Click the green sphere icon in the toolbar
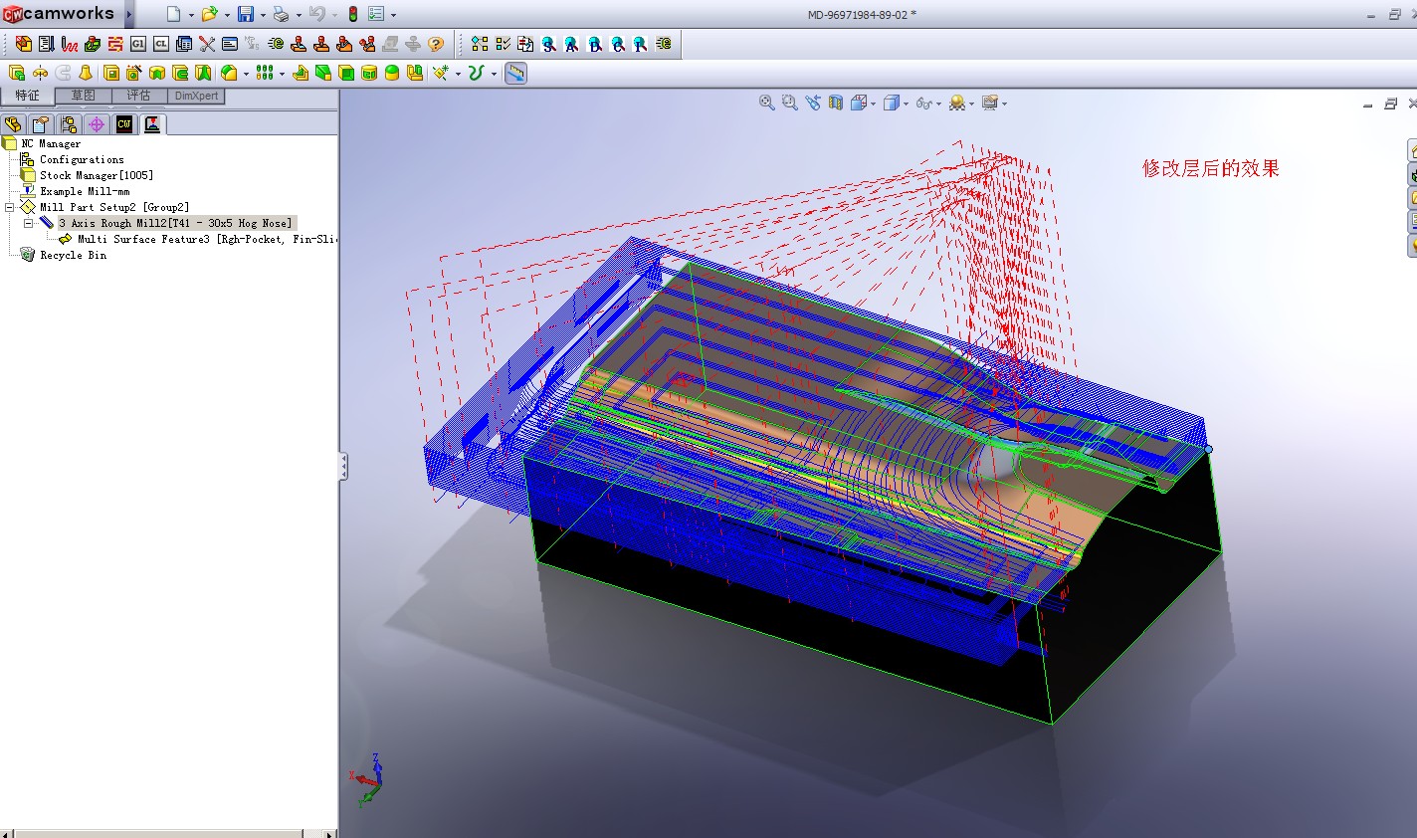The image size is (1417, 838). (x=392, y=73)
